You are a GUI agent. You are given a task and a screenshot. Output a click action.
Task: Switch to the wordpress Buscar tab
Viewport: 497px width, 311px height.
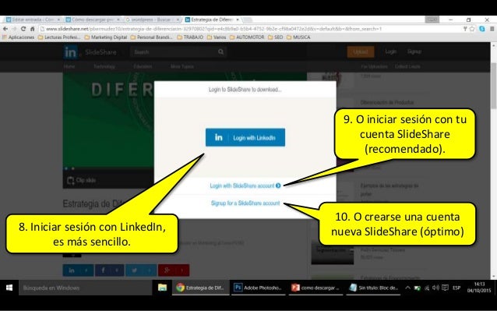151,19
